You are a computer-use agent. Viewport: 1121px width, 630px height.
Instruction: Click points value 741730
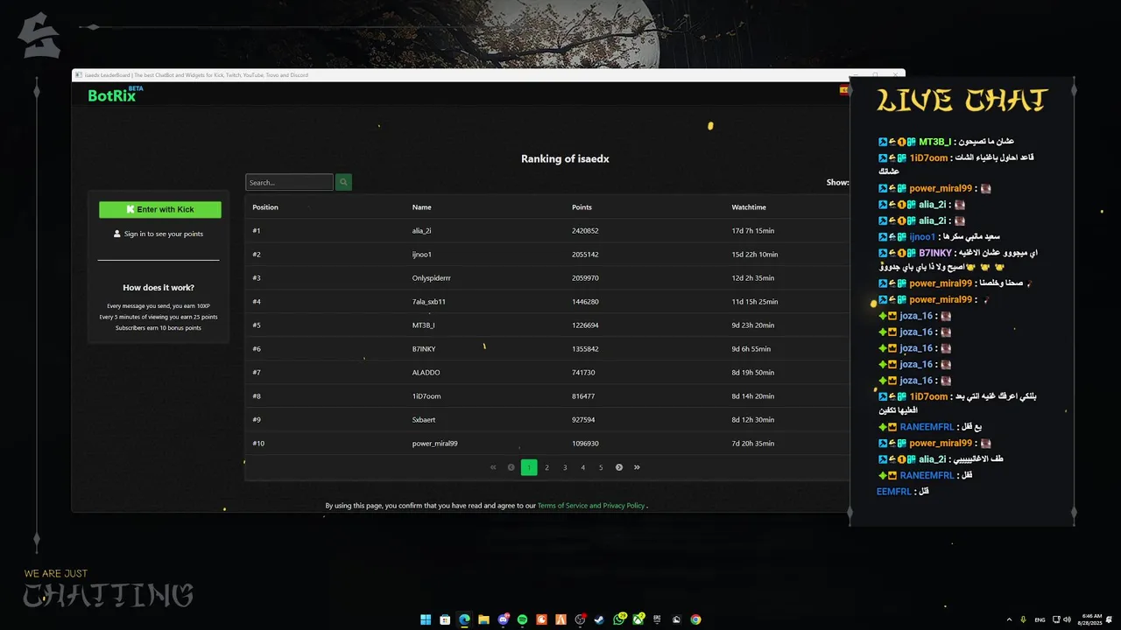[583, 373]
